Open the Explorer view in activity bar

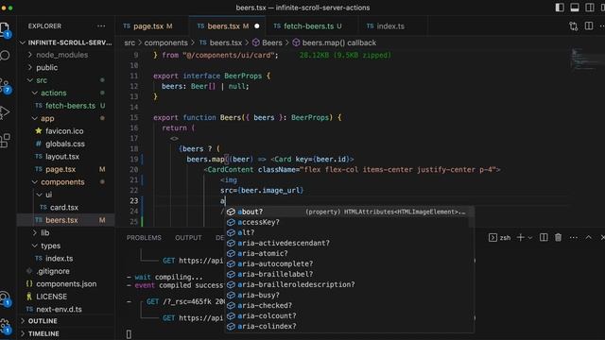click(5, 28)
